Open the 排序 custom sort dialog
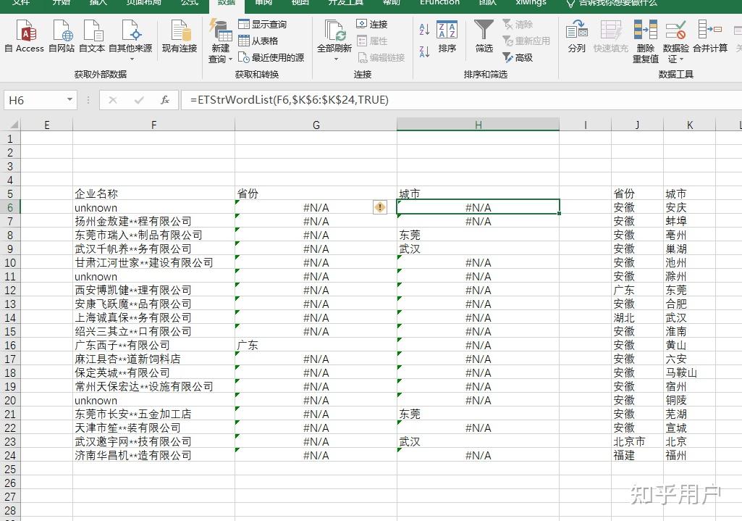Viewport: 742px width, 521px height. [447, 36]
